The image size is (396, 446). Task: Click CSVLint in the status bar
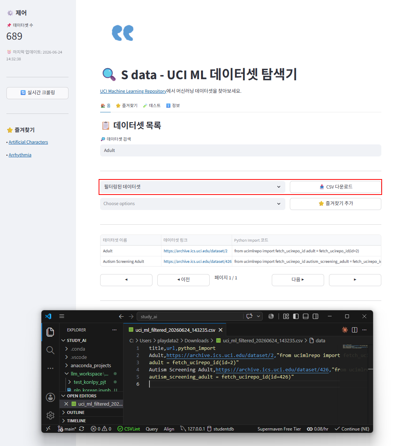[129, 429]
